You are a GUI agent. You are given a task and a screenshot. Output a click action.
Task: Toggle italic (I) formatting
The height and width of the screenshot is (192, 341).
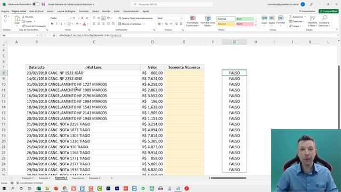point(57,24)
